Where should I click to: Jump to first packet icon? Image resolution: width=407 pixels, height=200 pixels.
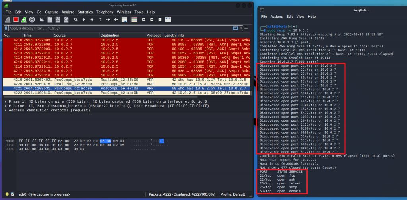pos(108,19)
